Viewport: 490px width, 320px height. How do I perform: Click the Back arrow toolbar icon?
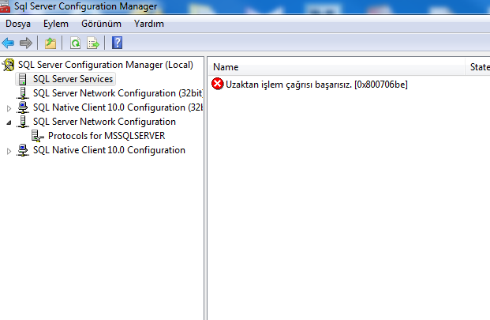point(8,43)
